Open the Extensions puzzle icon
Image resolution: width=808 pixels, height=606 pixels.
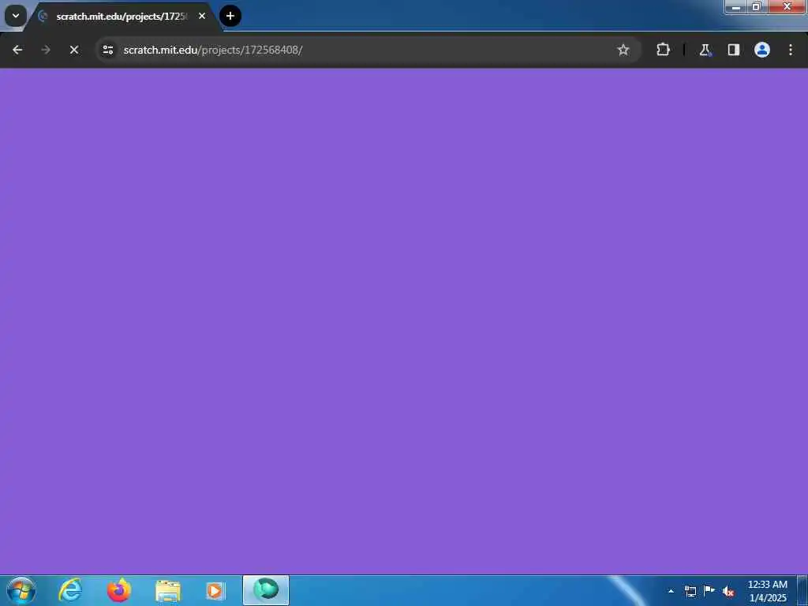[x=663, y=50]
